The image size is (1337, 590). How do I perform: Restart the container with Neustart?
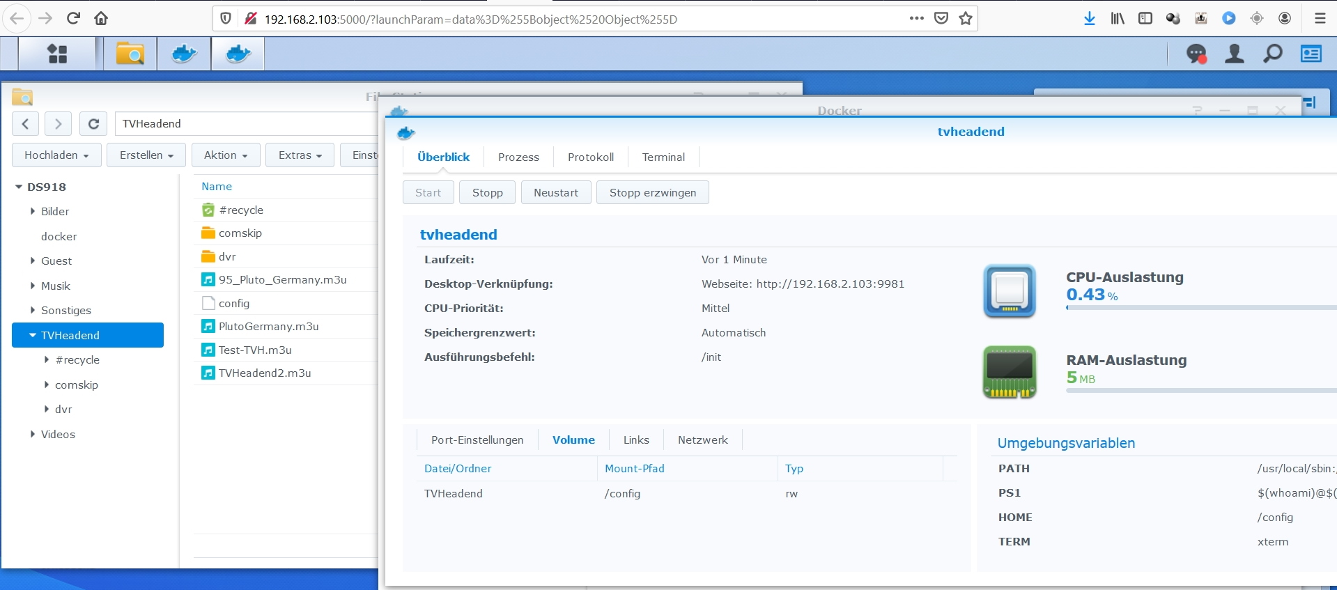coord(556,193)
